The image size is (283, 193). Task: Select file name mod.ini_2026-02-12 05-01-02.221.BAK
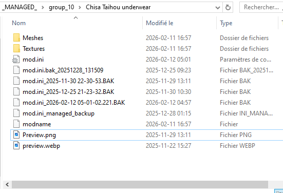(x=73, y=103)
